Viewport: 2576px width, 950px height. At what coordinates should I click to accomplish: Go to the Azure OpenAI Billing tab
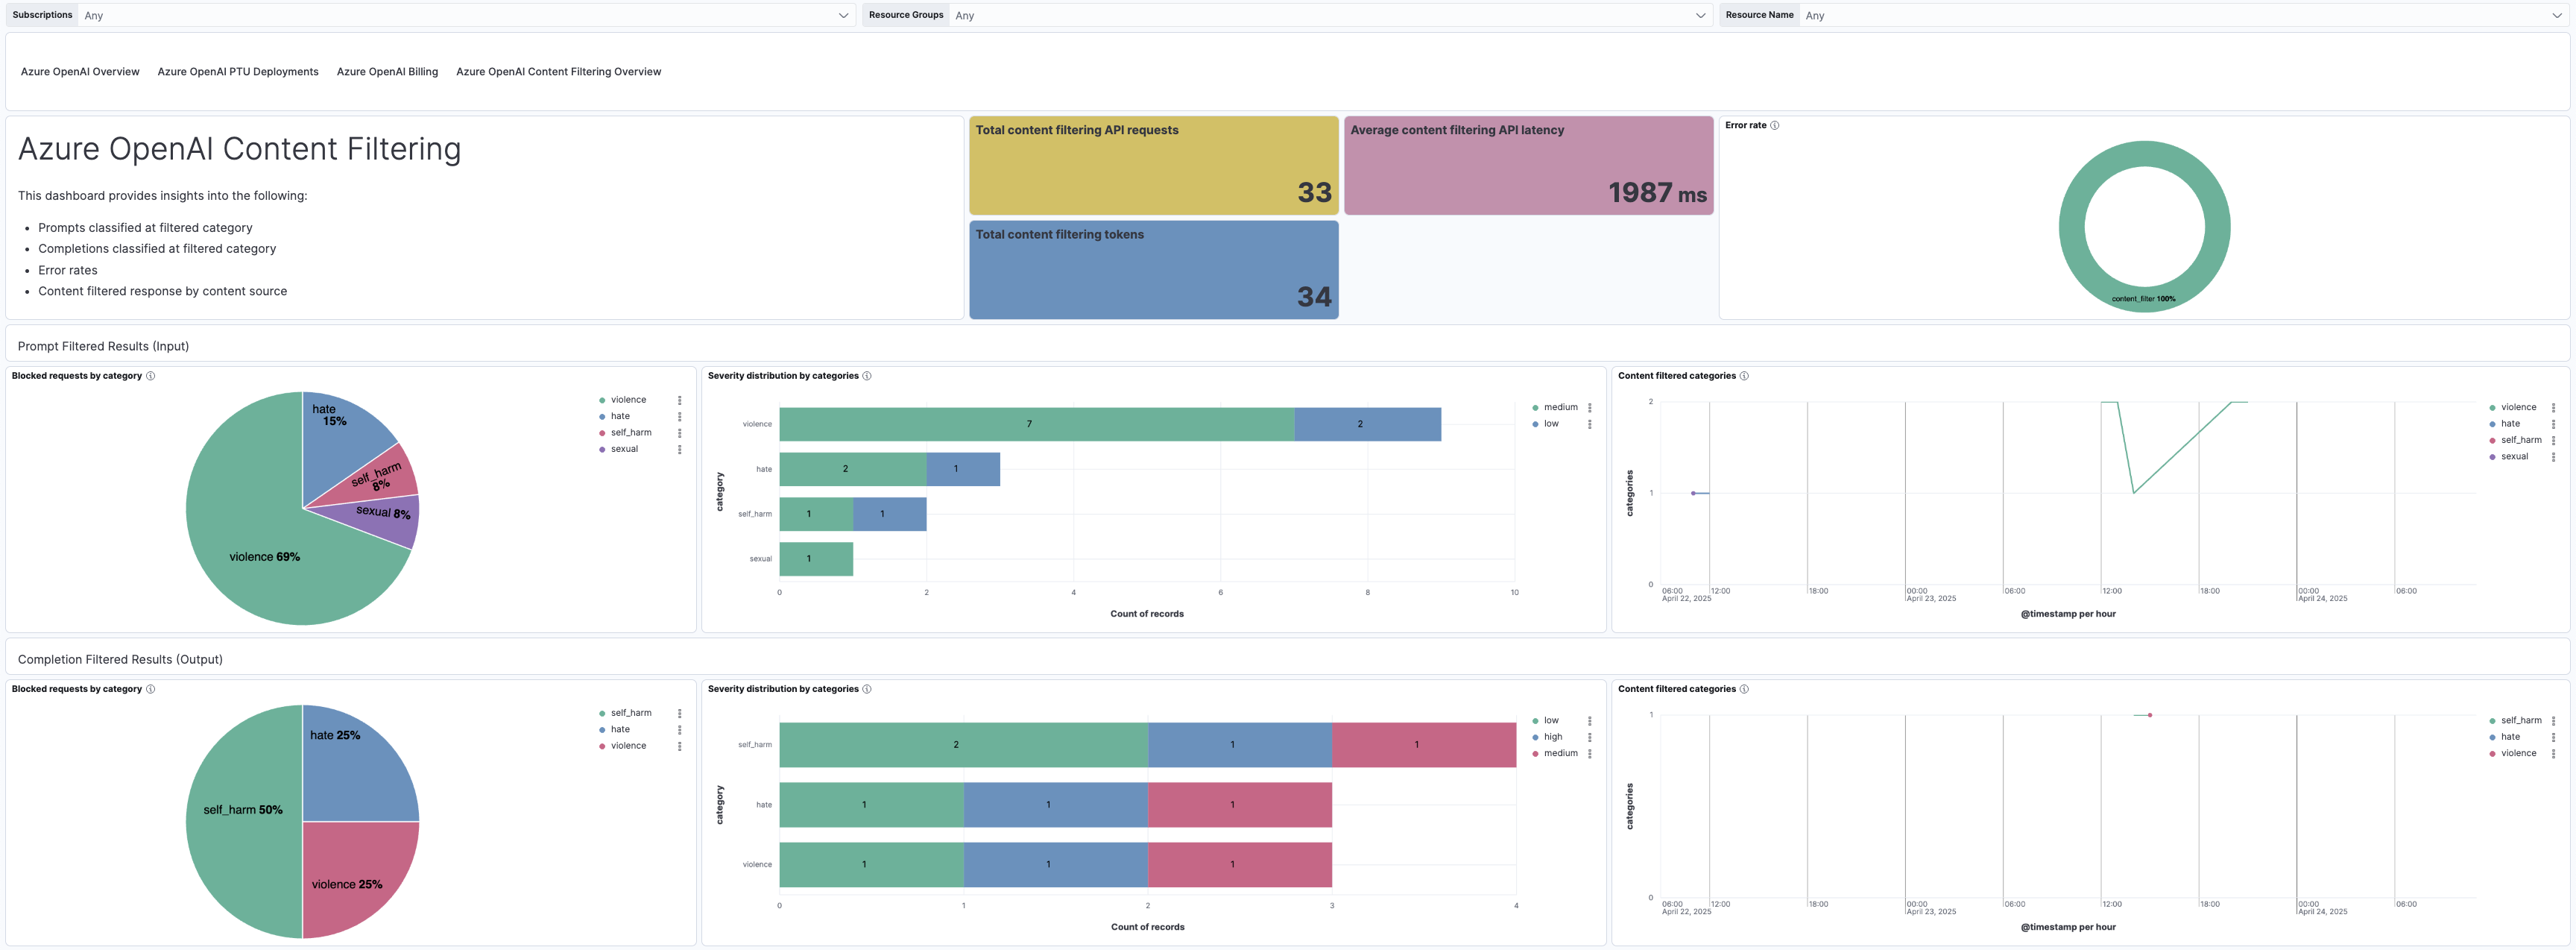pyautogui.click(x=387, y=71)
